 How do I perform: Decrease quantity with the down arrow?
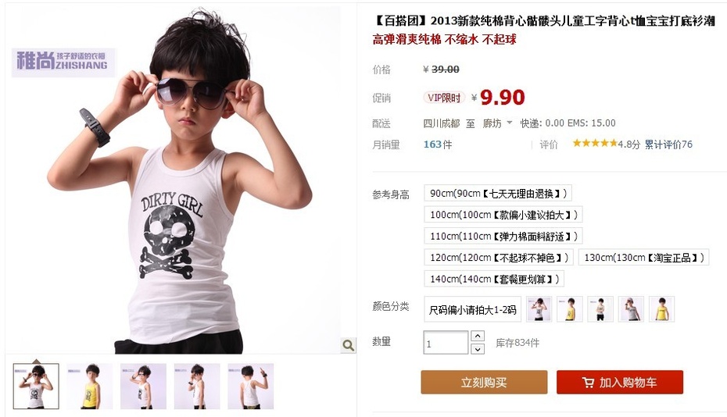(x=478, y=349)
